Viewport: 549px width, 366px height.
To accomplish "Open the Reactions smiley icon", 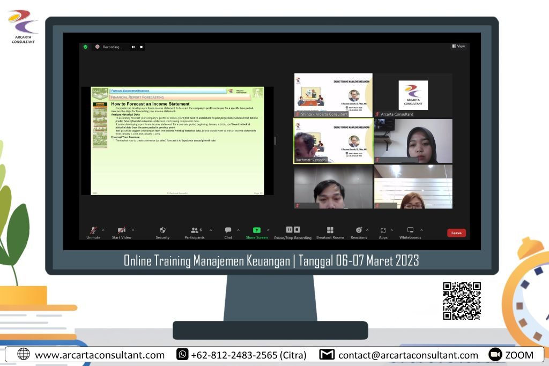I will 359,230.
